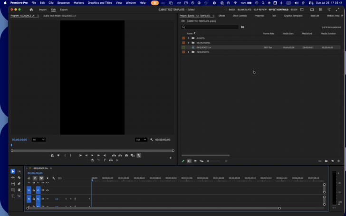
Task: Toggle V1 track output eye
Action: point(47,190)
